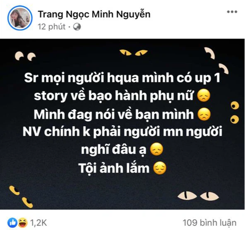
Task: Click the sad emoji after 'nghĩ đâu ạ'
Action: tap(156, 149)
